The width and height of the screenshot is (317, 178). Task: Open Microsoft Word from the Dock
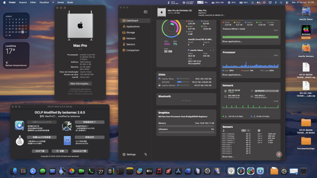188,171
